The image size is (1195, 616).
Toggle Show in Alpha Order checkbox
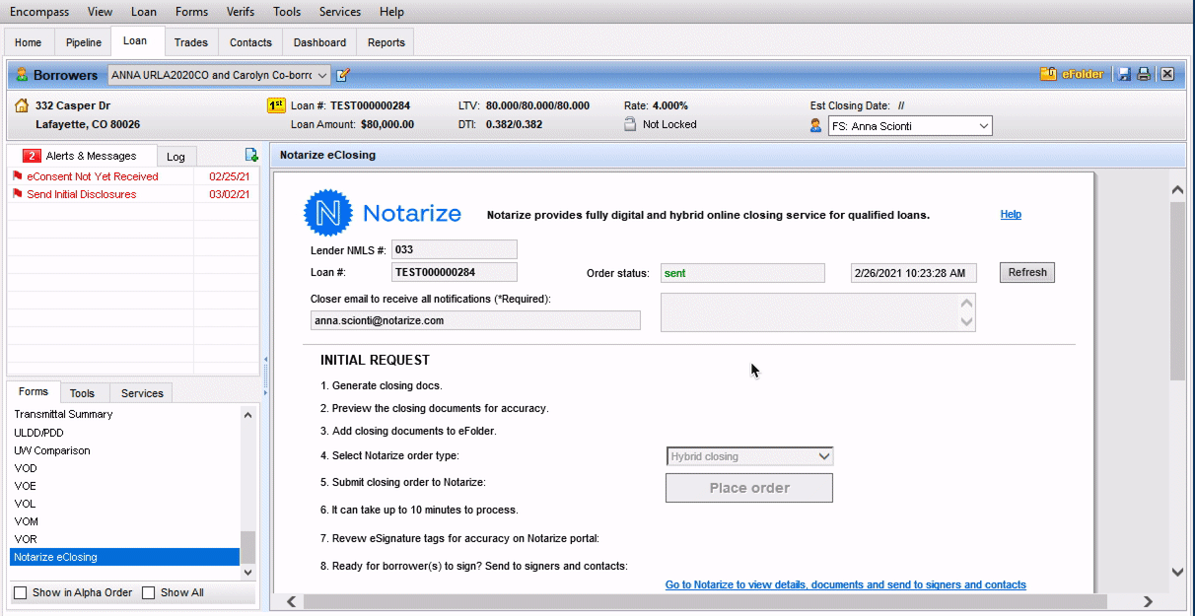point(20,592)
